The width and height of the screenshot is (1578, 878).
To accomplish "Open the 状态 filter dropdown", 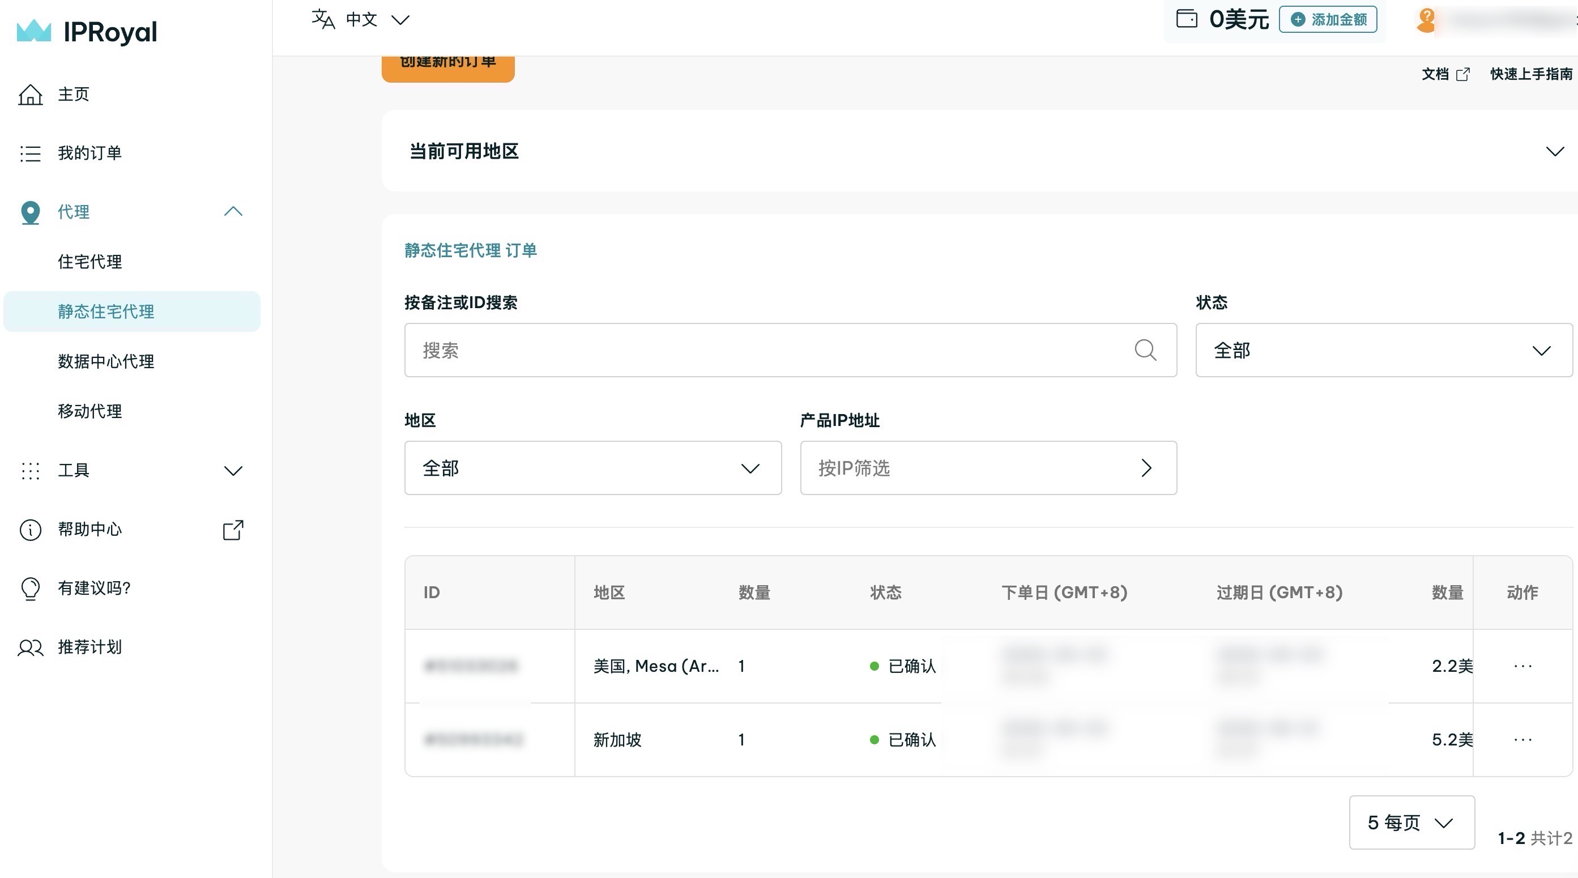I will (1383, 350).
